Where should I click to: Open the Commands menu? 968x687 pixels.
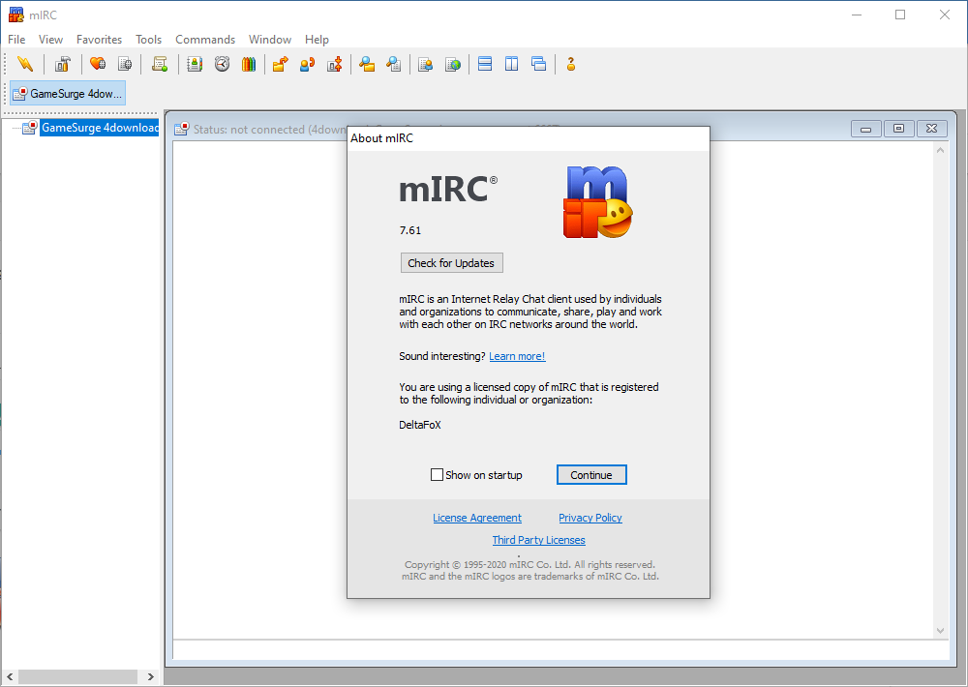coord(205,40)
